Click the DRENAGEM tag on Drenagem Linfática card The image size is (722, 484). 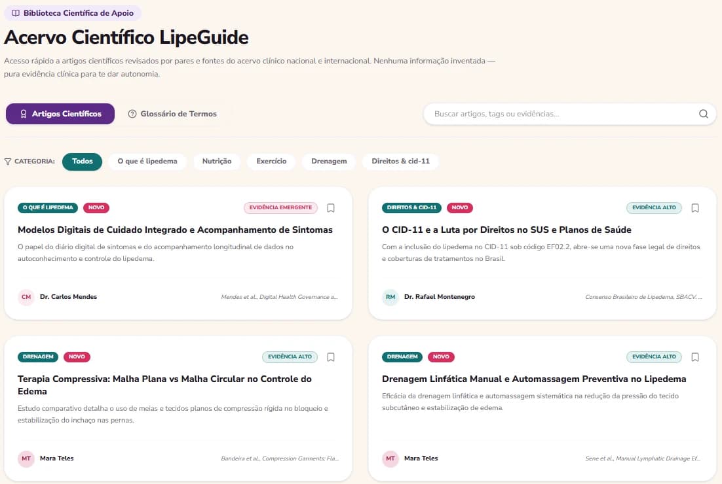click(402, 357)
